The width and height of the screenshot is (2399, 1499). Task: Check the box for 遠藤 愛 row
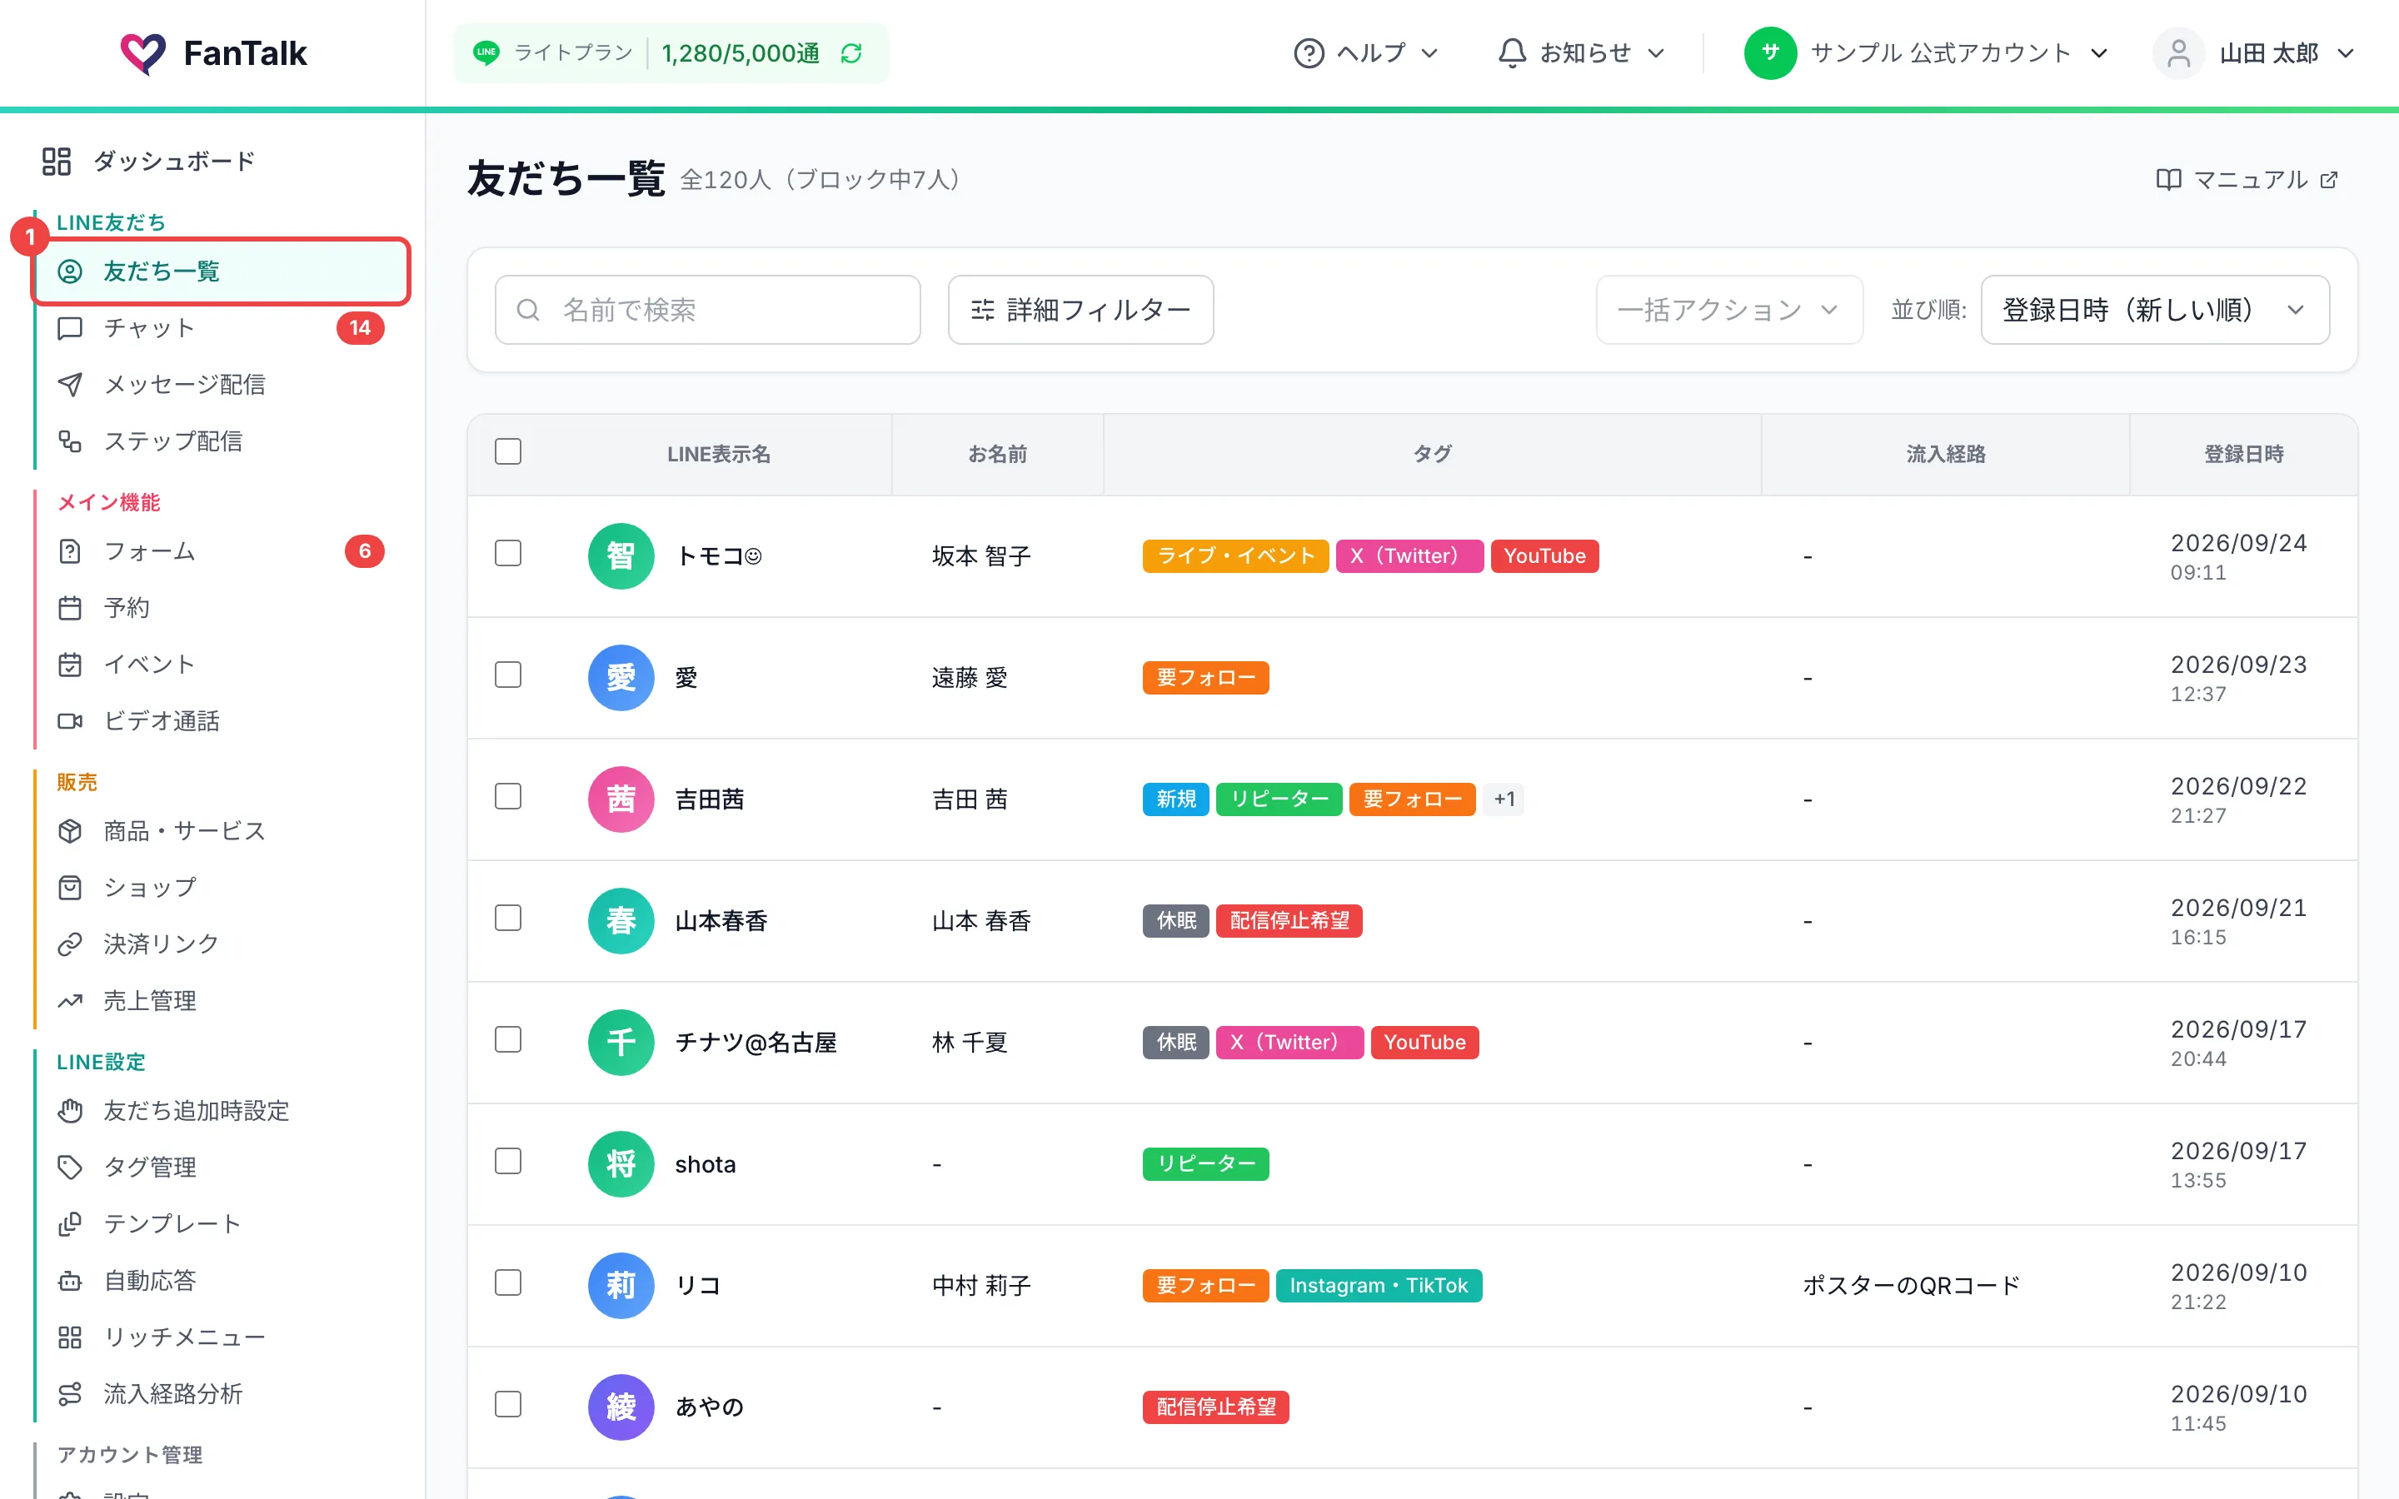coord(507,675)
